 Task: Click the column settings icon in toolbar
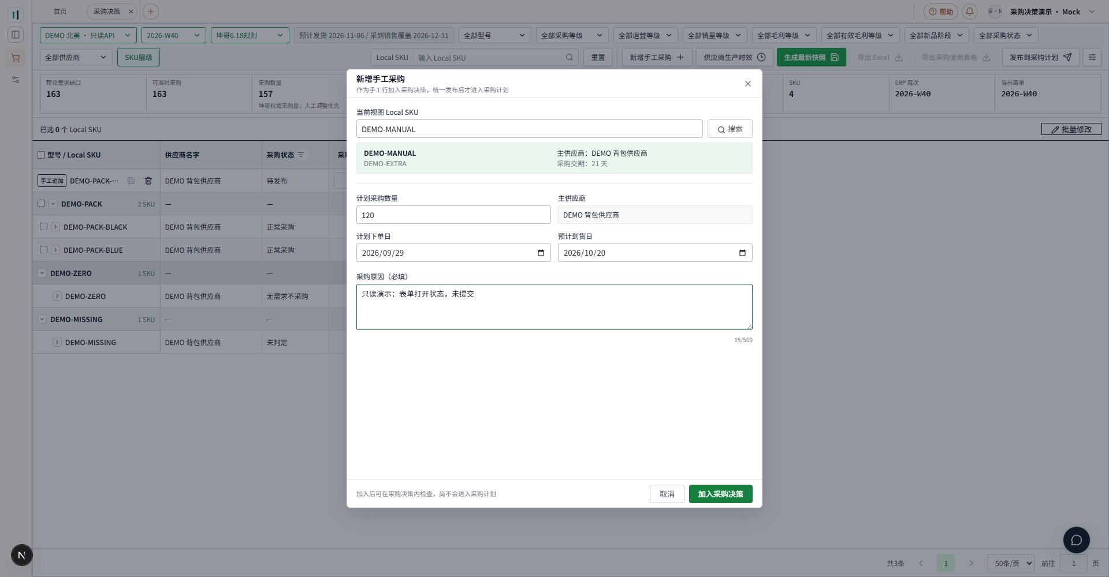click(x=1092, y=57)
